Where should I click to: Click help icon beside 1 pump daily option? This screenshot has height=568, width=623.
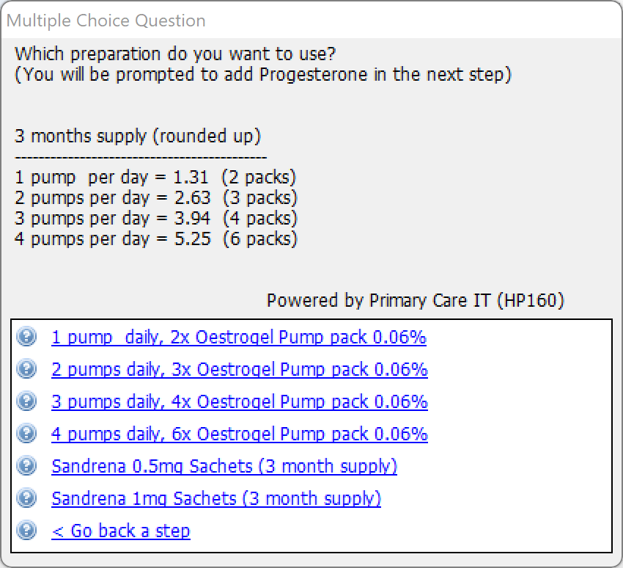26,337
